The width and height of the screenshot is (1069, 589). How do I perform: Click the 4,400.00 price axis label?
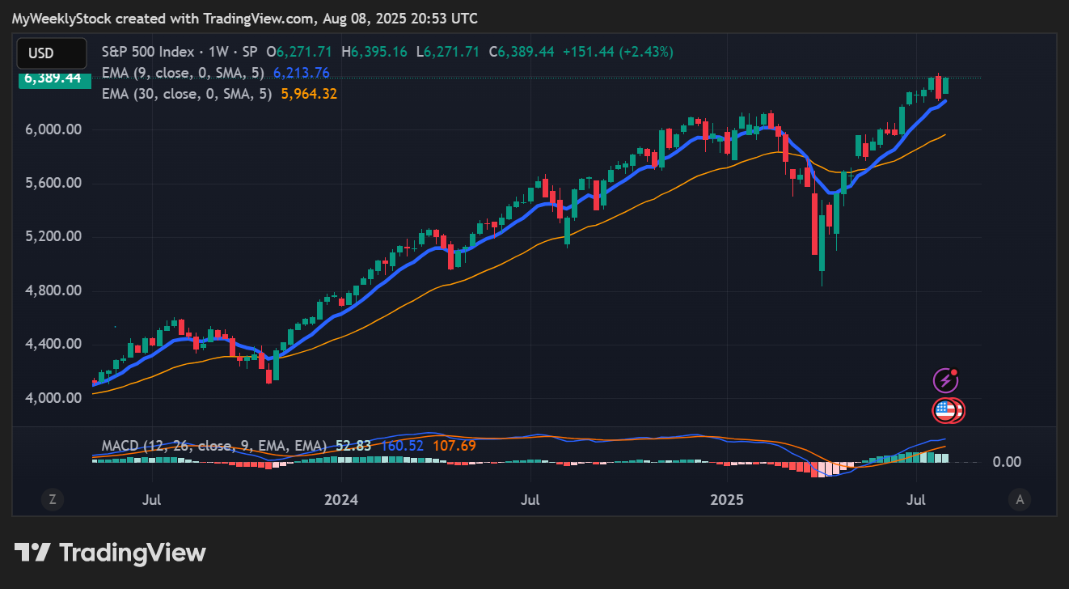click(x=53, y=344)
